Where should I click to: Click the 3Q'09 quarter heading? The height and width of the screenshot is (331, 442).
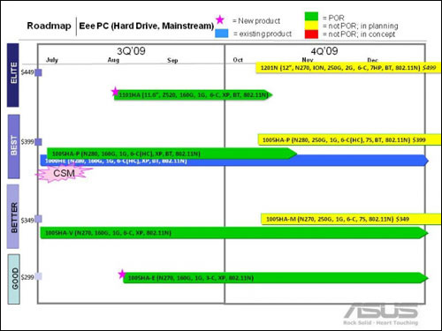click(x=131, y=51)
